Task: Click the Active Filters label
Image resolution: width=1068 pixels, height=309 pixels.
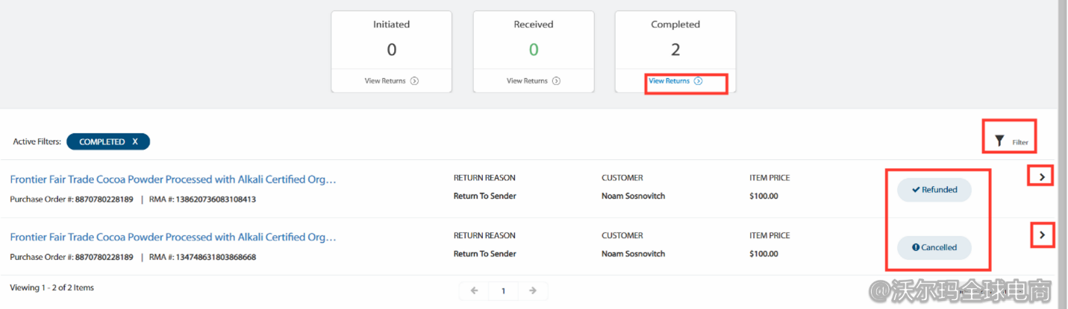Action: [37, 141]
